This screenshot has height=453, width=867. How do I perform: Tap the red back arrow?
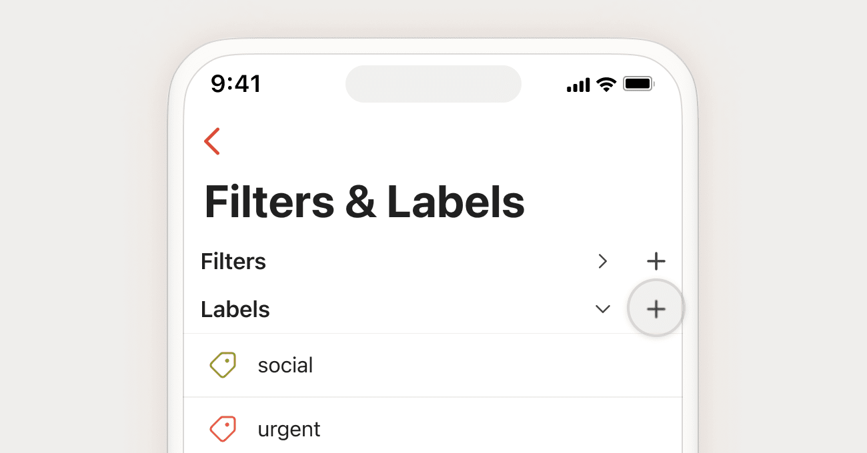coord(212,141)
